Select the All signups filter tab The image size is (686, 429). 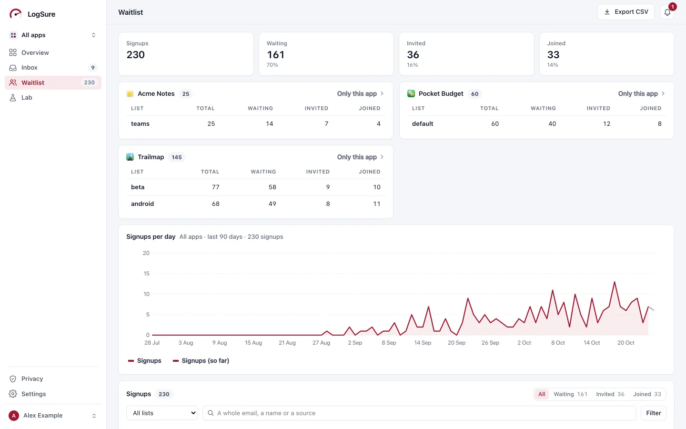(542, 394)
